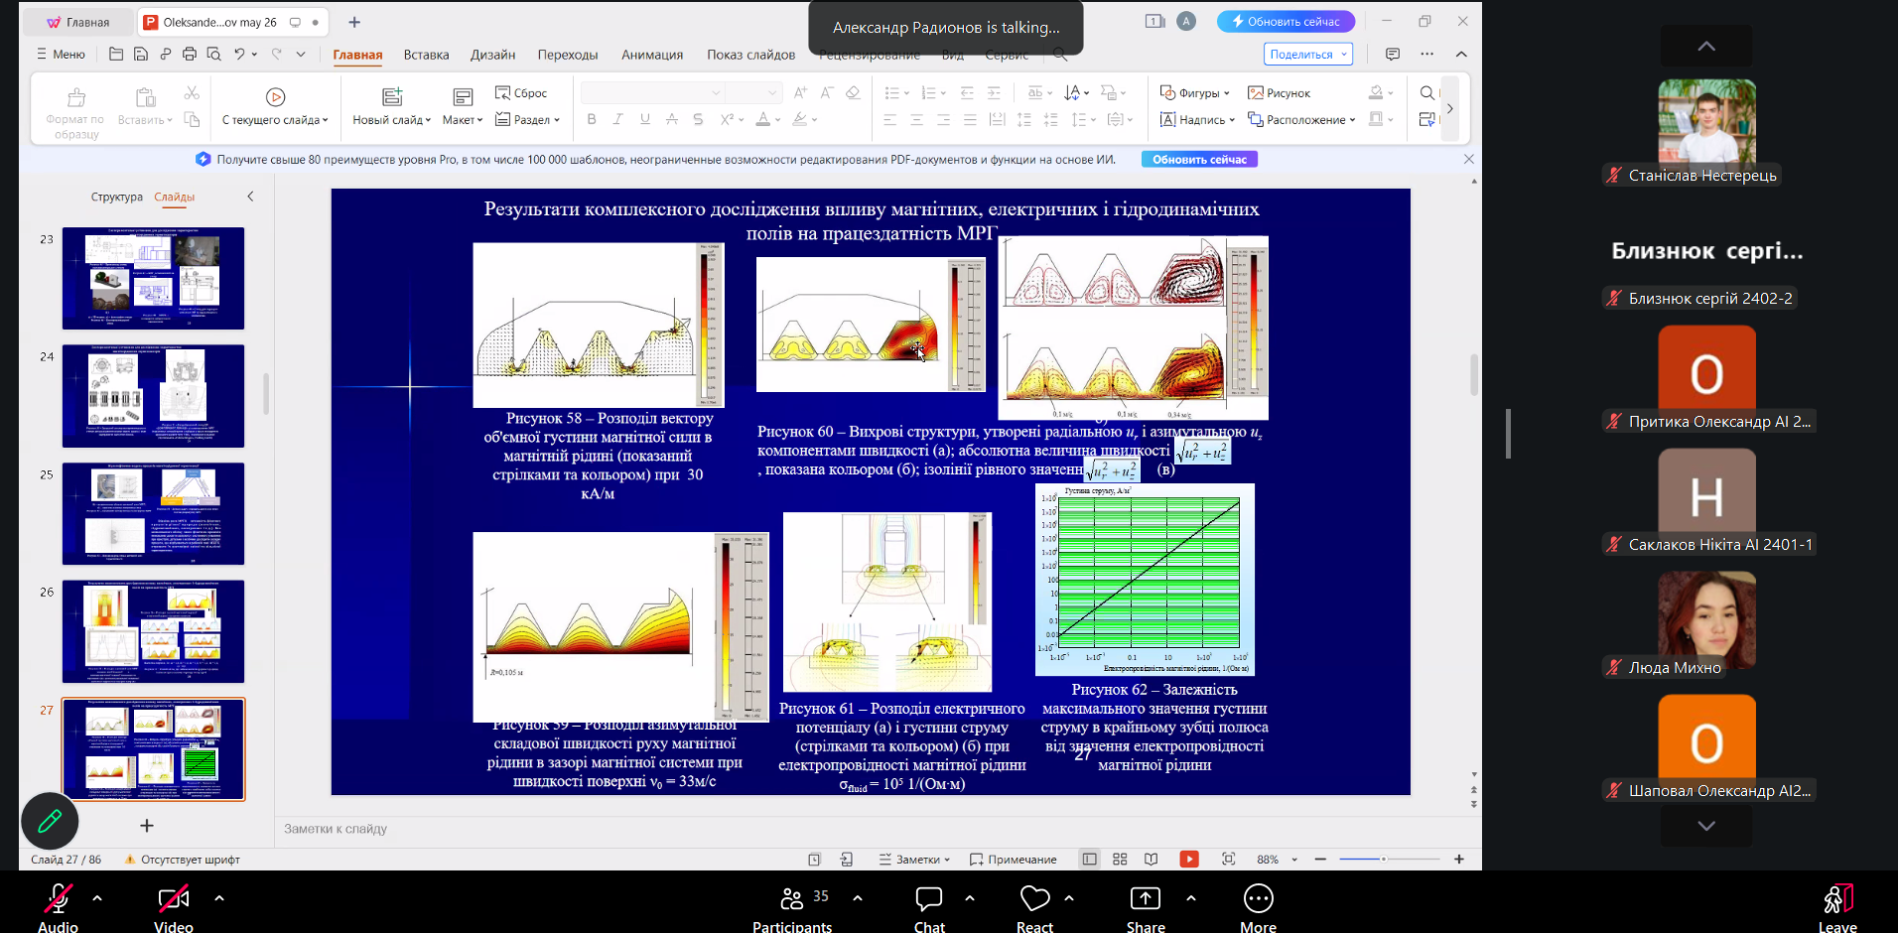Click the red slideshow play icon
This screenshot has height=933, width=1898.
[x=1189, y=860]
